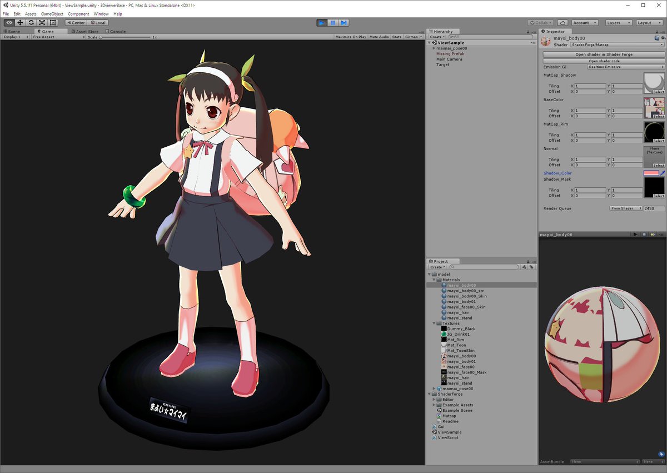Toggle the Stats overlay

click(397, 37)
